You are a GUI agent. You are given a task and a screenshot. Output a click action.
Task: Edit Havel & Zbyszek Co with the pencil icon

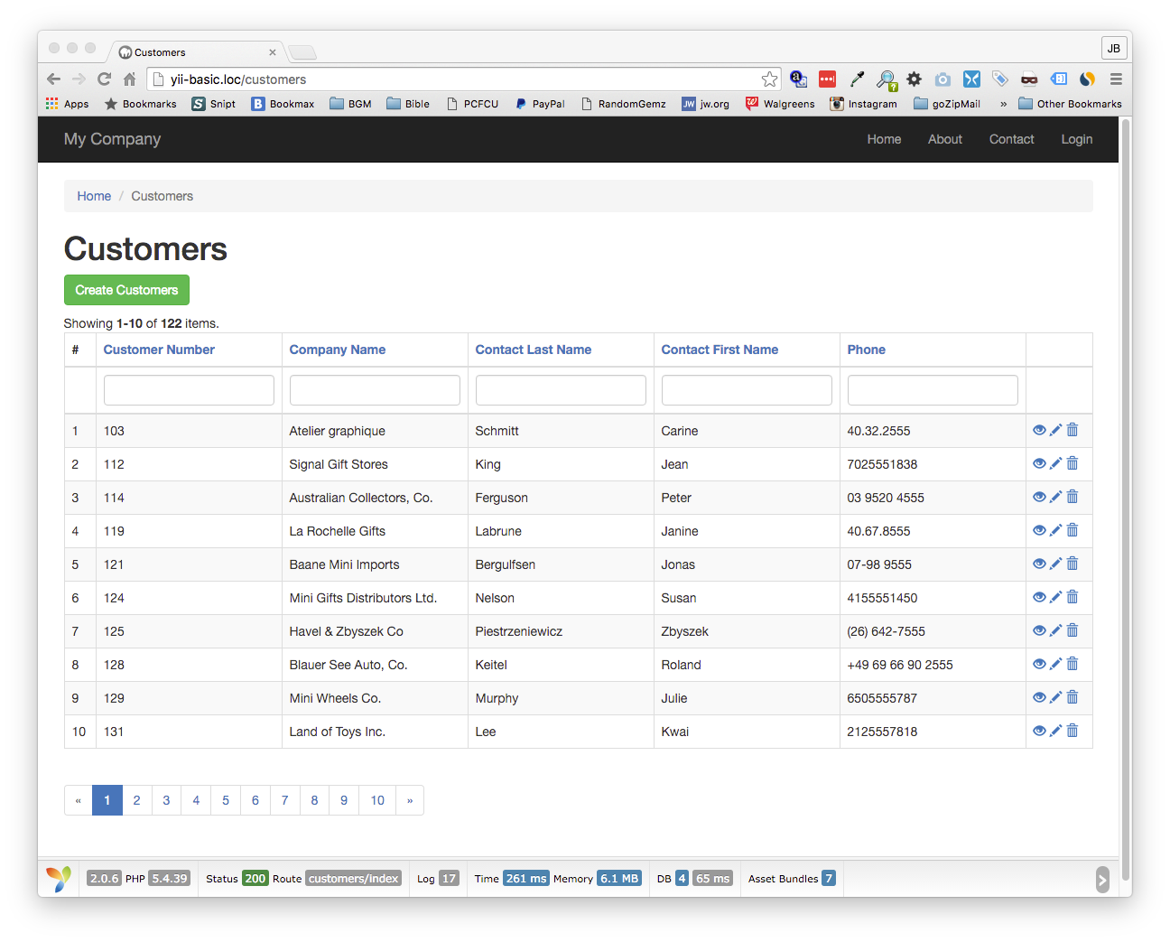click(x=1055, y=631)
